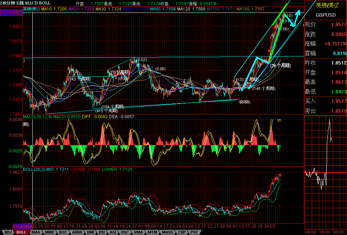Click the 最低 1.8473 quote row

(326, 92)
